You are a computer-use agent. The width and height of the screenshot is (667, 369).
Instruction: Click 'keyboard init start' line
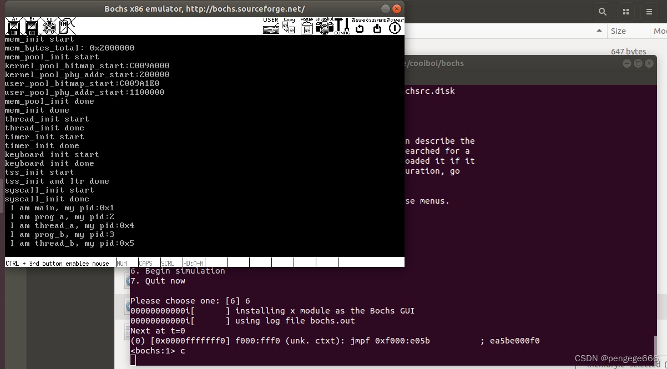click(52, 155)
